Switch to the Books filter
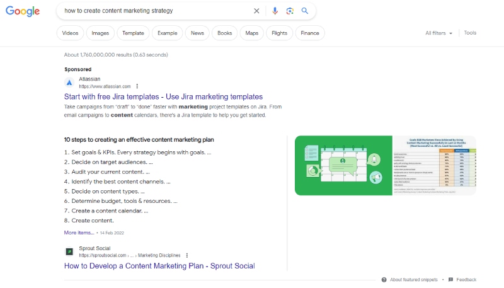 click(x=225, y=33)
